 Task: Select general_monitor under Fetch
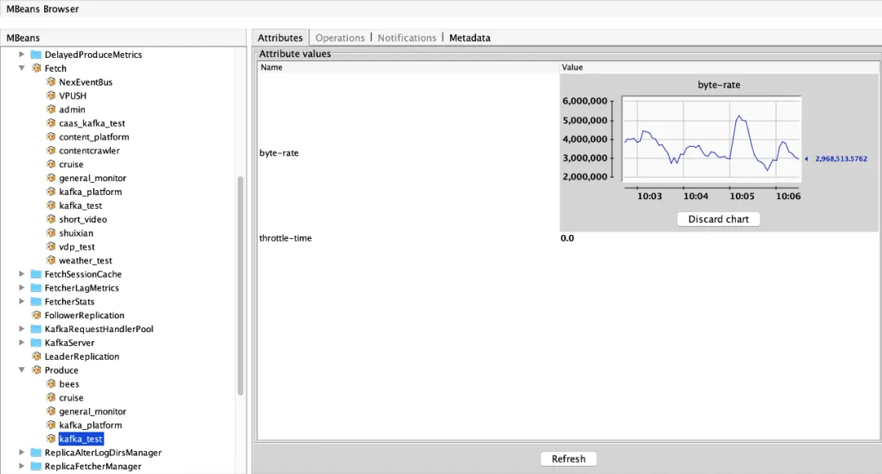[x=93, y=178]
